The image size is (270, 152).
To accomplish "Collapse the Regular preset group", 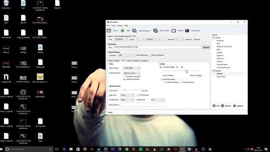I will coord(213,71).
